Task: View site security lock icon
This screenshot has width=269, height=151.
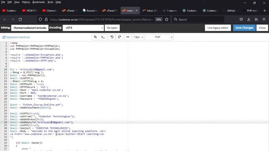Action: (46, 20)
